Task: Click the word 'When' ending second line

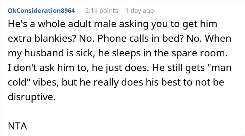Action: pyautogui.click(x=218, y=39)
